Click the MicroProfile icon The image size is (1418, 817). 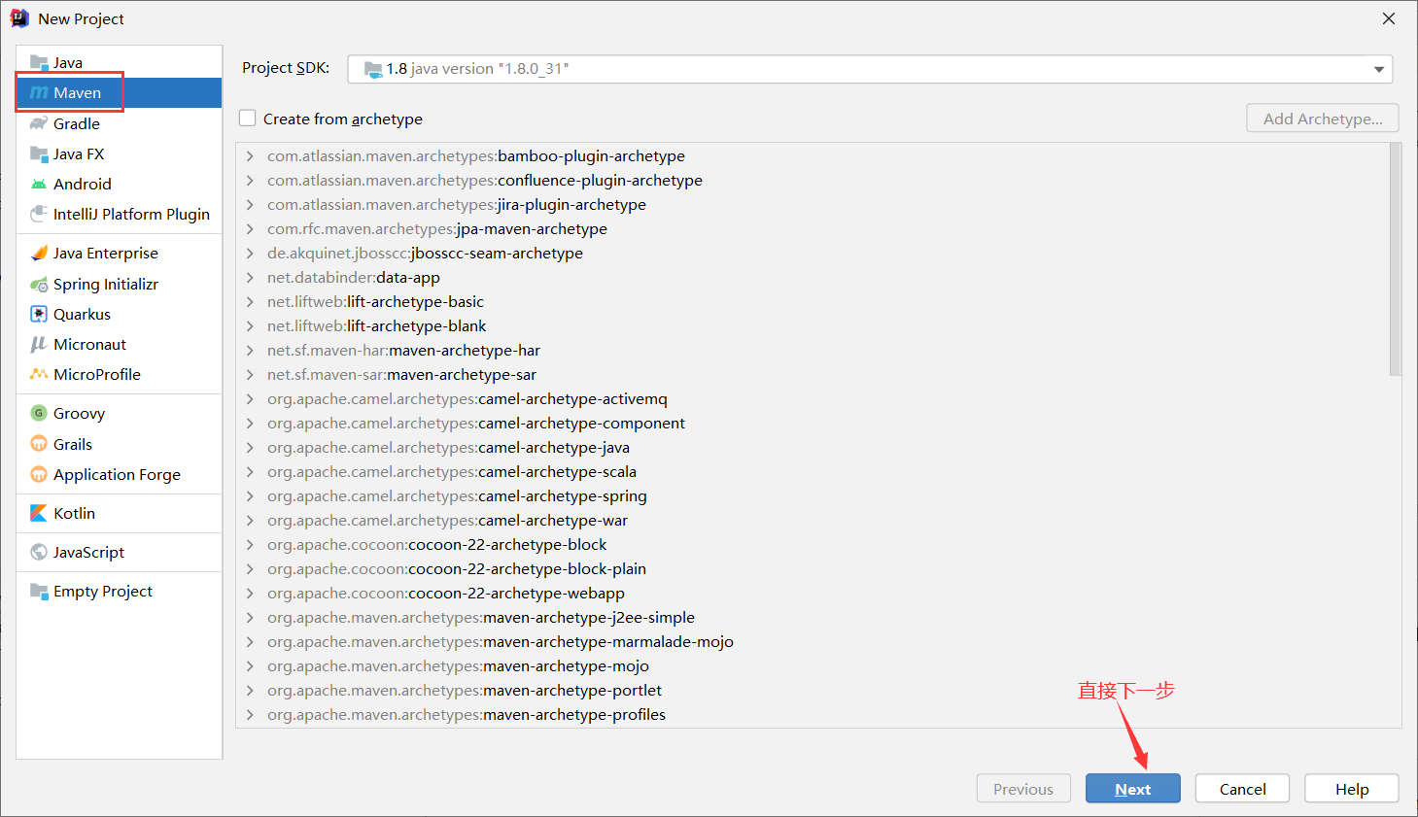click(x=39, y=374)
